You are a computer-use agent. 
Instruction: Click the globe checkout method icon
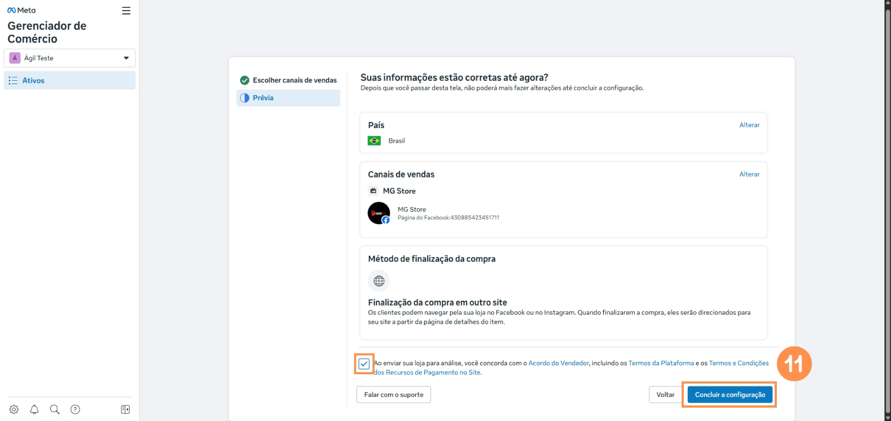[x=379, y=281]
